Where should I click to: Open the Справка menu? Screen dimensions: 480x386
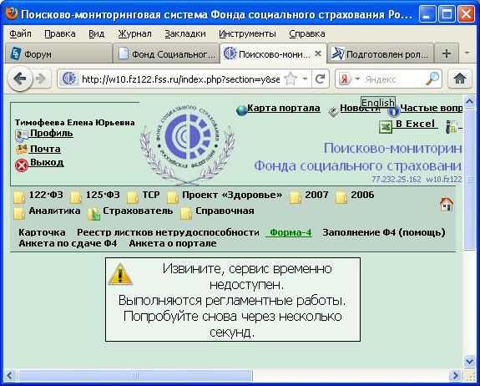pos(306,33)
